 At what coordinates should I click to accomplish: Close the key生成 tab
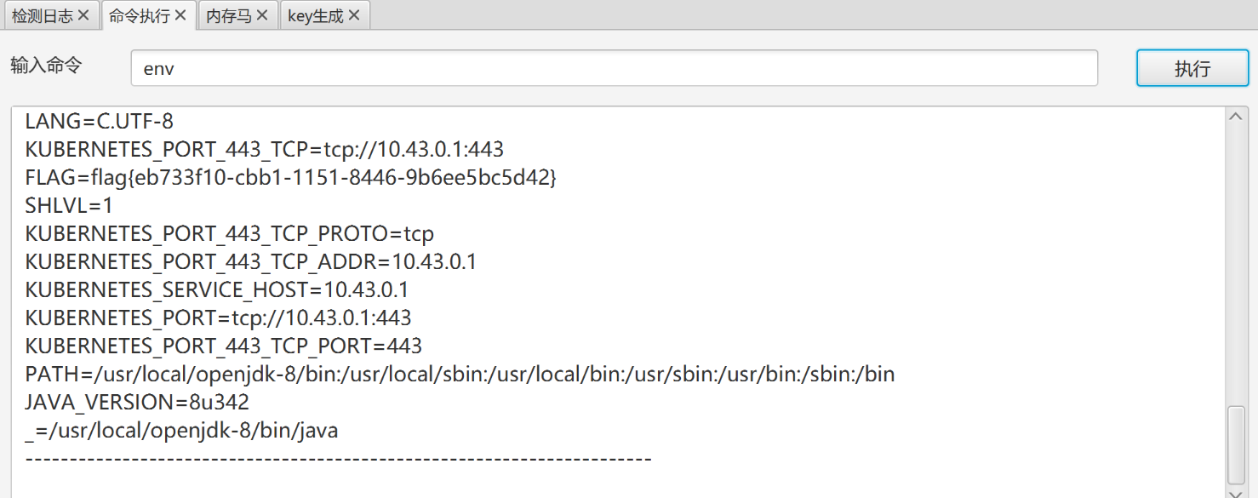point(354,15)
